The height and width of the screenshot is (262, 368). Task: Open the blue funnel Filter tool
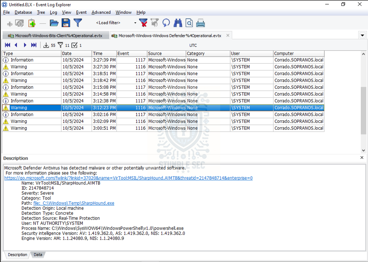pyautogui.click(x=78, y=23)
